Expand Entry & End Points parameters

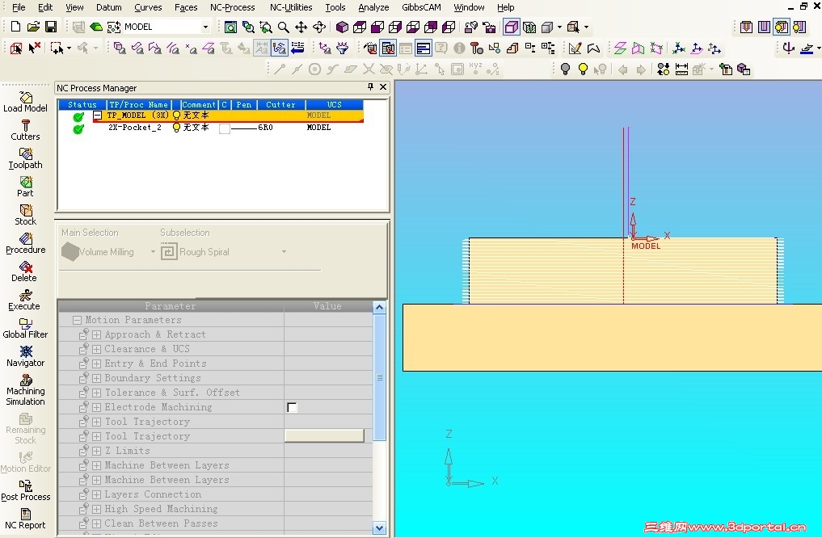click(96, 364)
